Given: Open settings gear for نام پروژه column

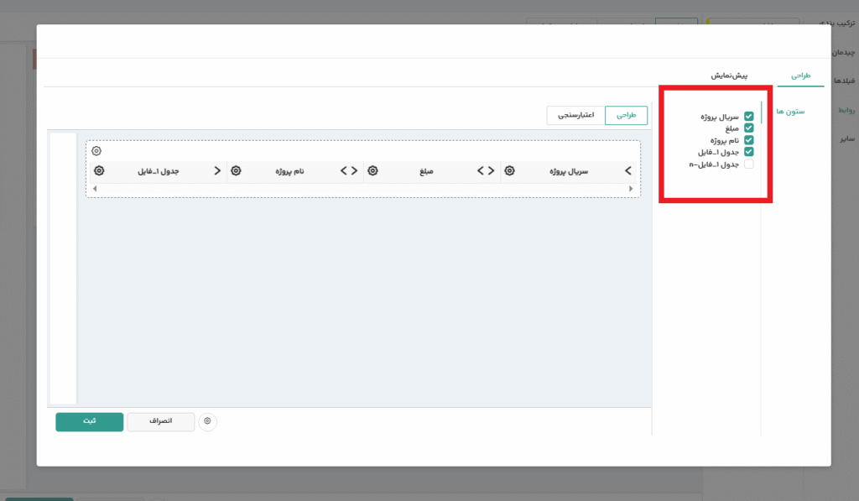Looking at the screenshot, I should [x=236, y=171].
